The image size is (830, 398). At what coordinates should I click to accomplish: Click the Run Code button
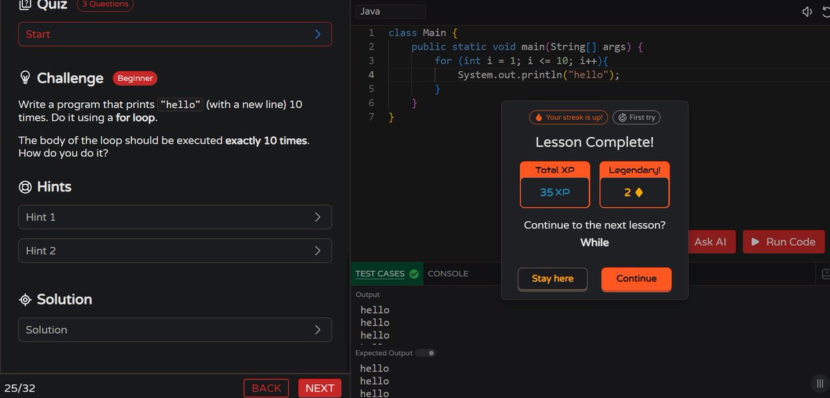tap(784, 242)
